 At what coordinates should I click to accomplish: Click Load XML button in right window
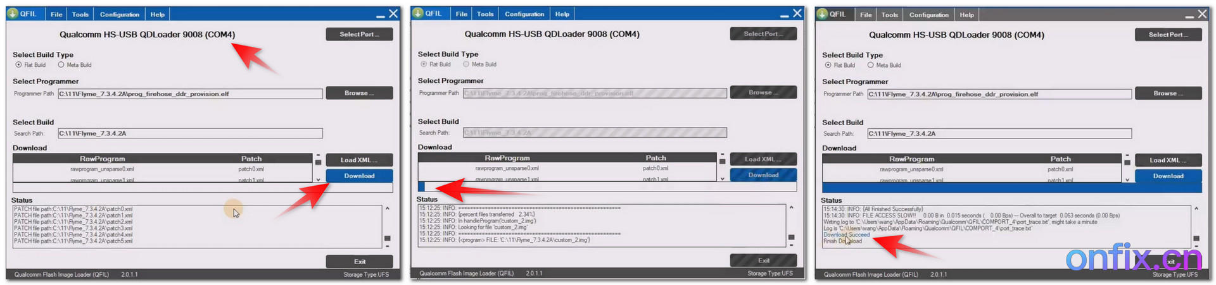point(1168,161)
